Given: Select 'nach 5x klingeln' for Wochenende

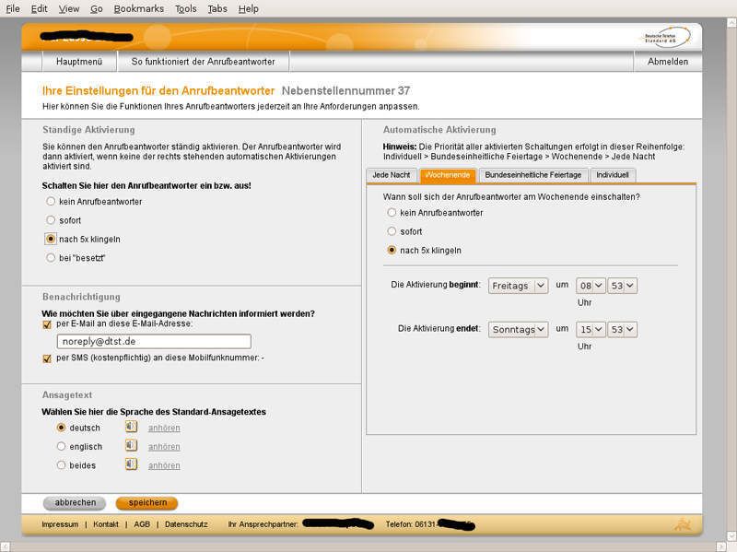Looking at the screenshot, I should pos(392,250).
